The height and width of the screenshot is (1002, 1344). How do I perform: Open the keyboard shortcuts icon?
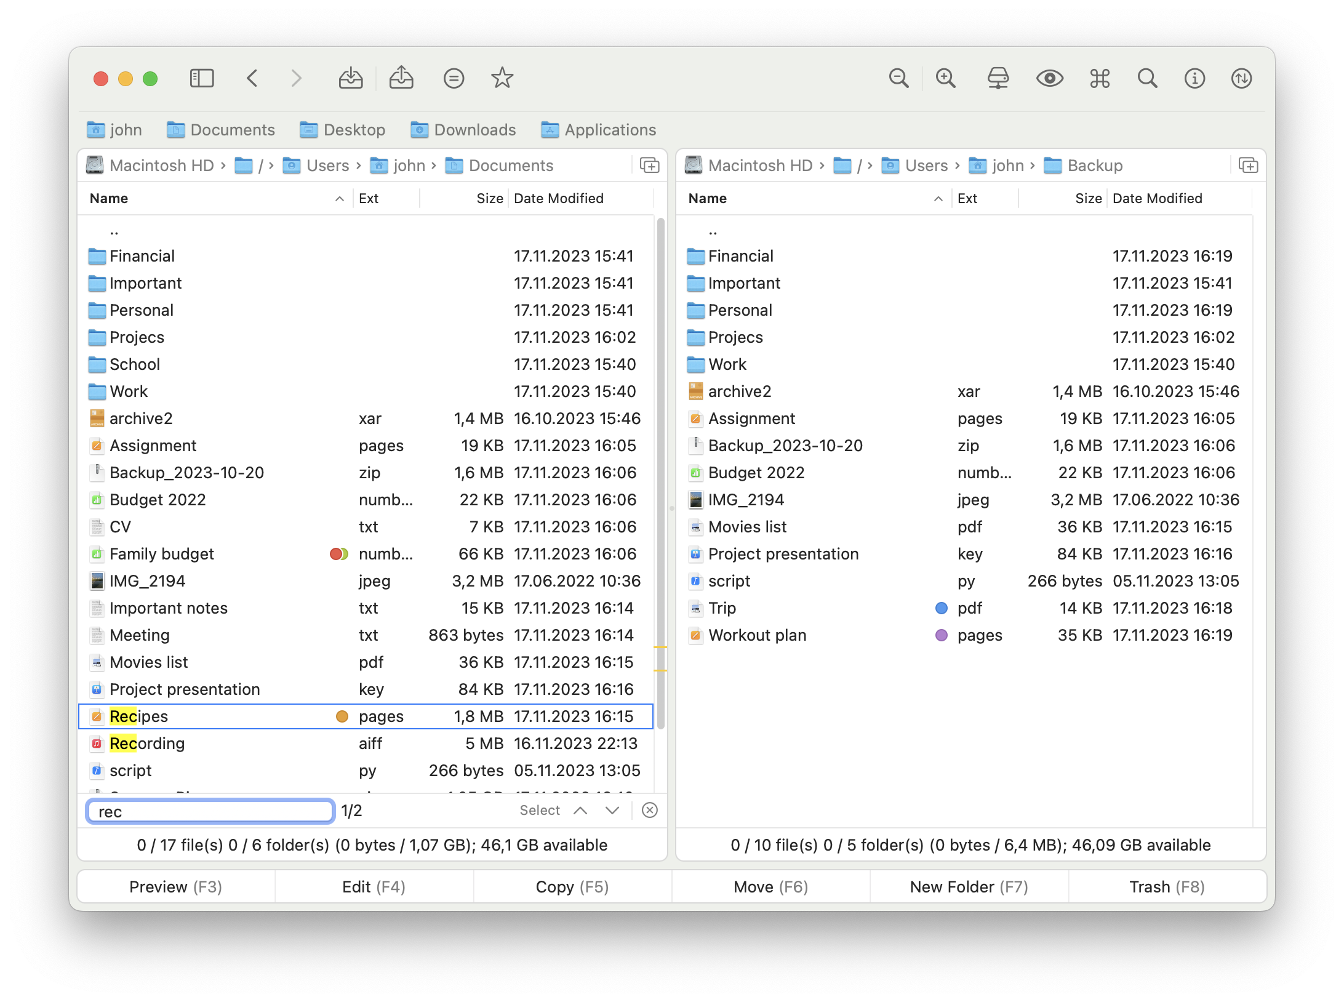click(1100, 78)
